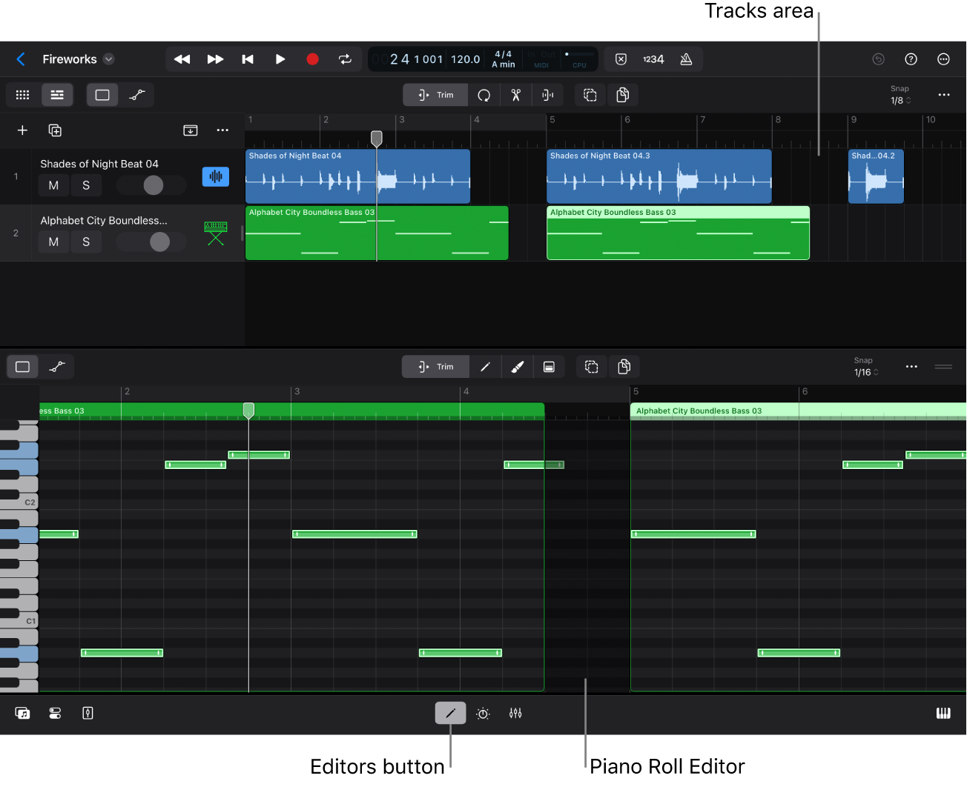Select the Shad...04.2 audio region
Screen dimensions: 967x787
point(876,176)
